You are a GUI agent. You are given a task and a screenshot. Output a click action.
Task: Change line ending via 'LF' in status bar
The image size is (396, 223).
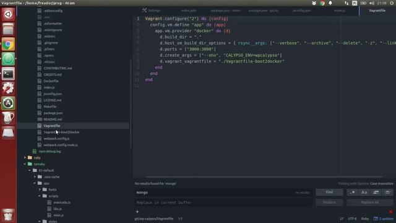(342, 219)
